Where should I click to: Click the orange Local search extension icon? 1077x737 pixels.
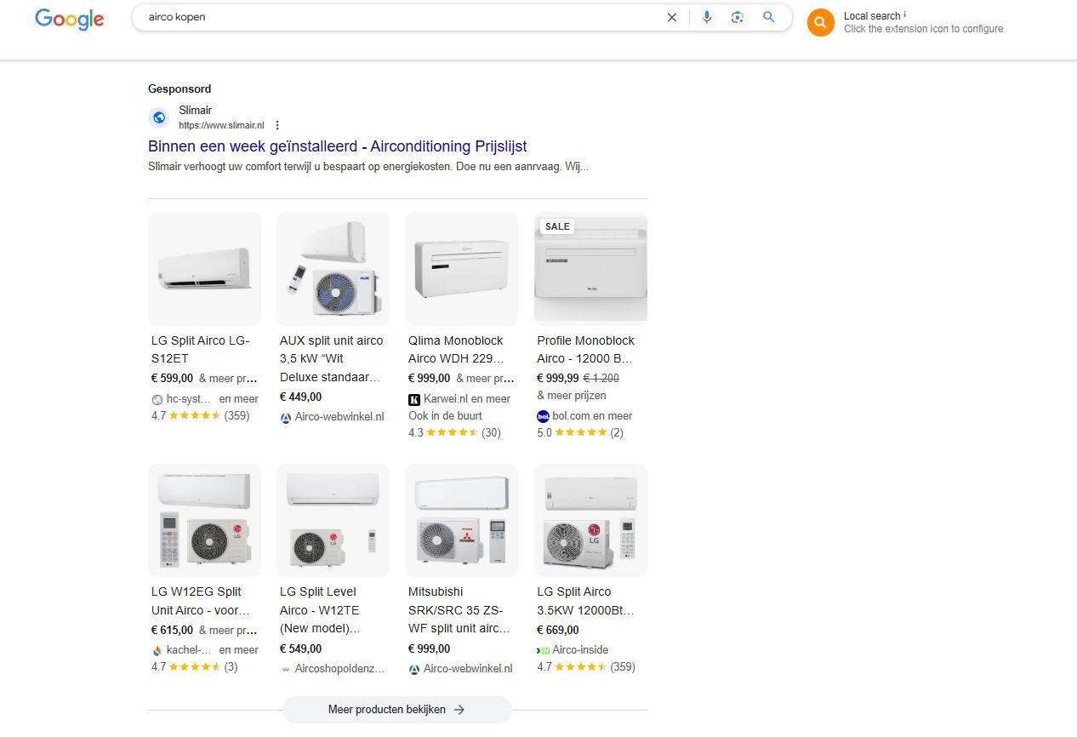click(x=820, y=23)
